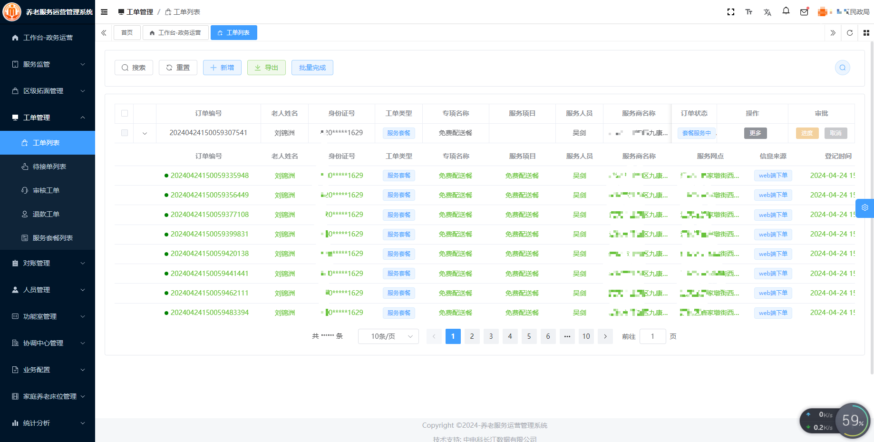Go to page 10 of results

click(586, 336)
